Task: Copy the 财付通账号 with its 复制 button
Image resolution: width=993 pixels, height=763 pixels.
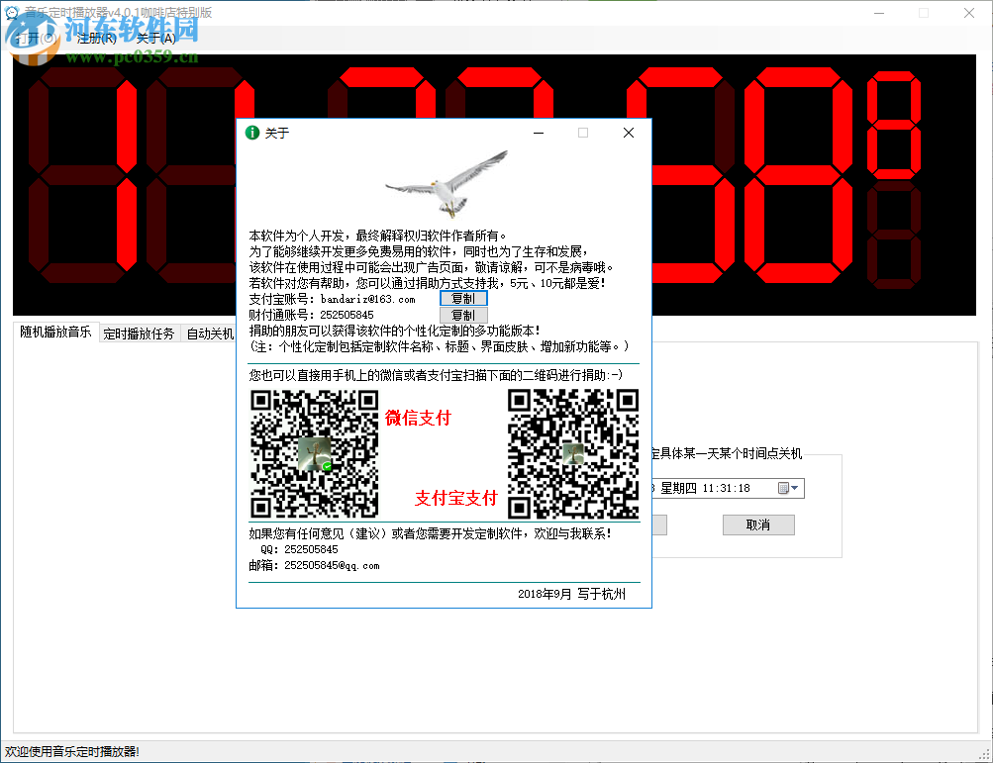Action: tap(463, 315)
